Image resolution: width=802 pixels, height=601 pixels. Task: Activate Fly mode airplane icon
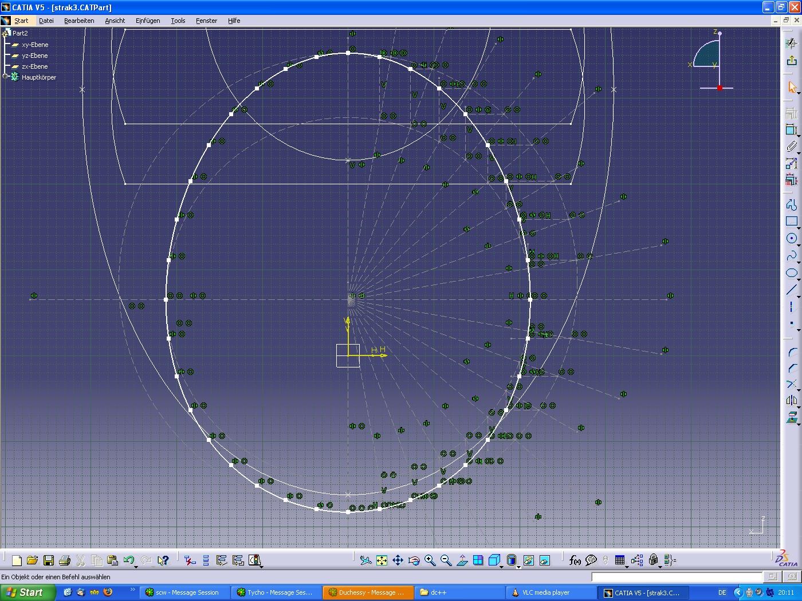[x=365, y=560]
